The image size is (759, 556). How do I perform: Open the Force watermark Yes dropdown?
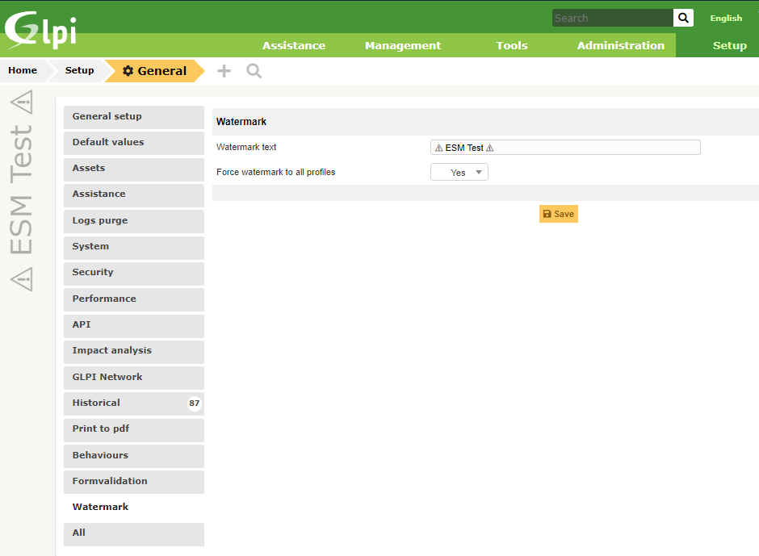pyautogui.click(x=459, y=172)
